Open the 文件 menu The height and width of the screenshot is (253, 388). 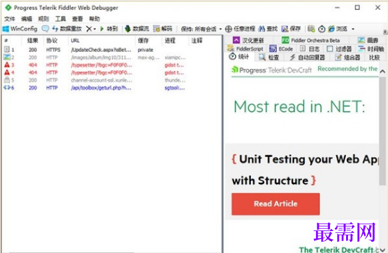10,19
